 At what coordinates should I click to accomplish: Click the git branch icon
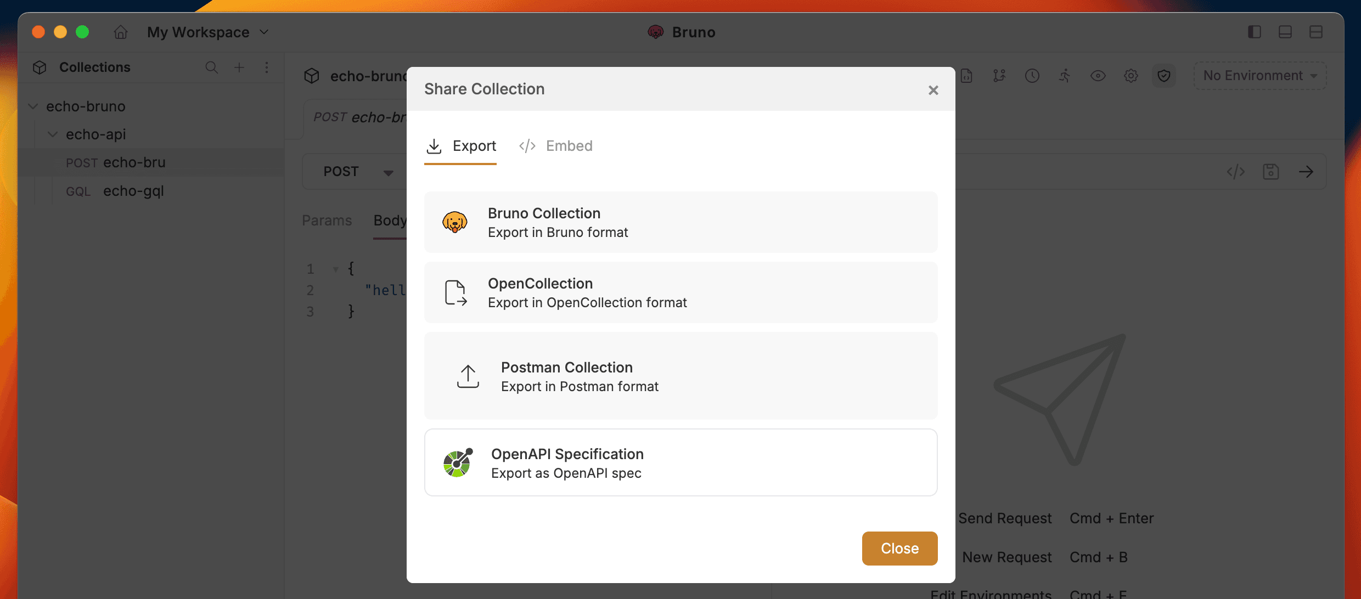pos(999,76)
